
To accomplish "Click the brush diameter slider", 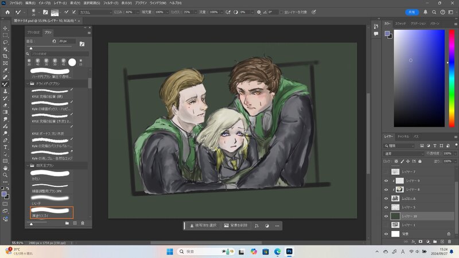I will coord(49,47).
